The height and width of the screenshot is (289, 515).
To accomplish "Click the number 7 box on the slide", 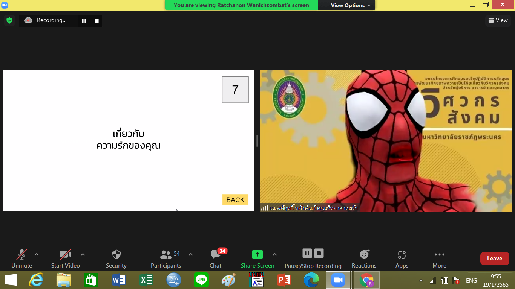I will coord(235,90).
